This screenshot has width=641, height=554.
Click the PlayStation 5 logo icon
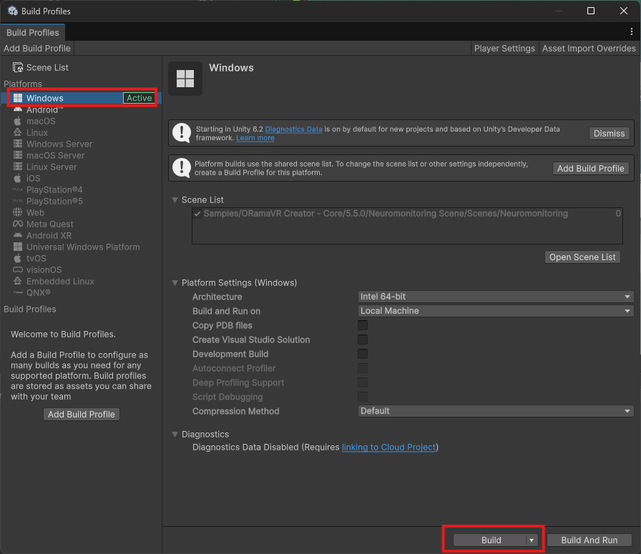coord(18,201)
